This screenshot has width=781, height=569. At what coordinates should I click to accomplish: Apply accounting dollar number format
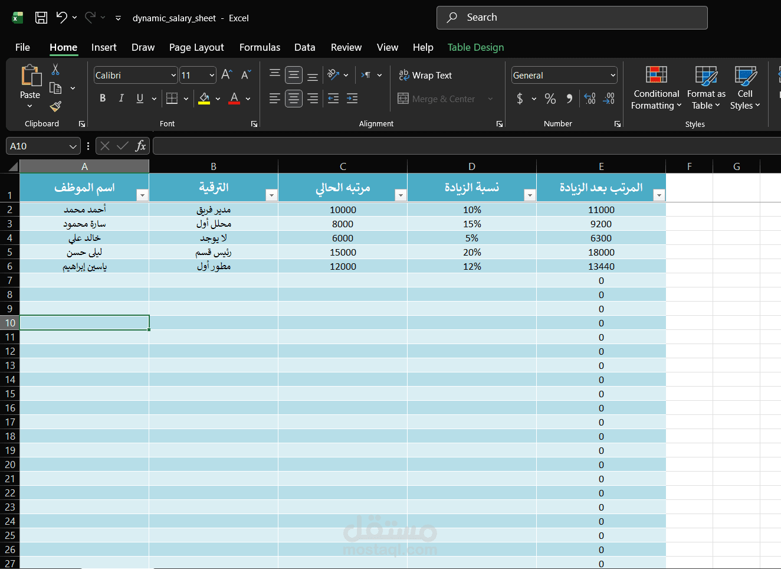coord(520,99)
